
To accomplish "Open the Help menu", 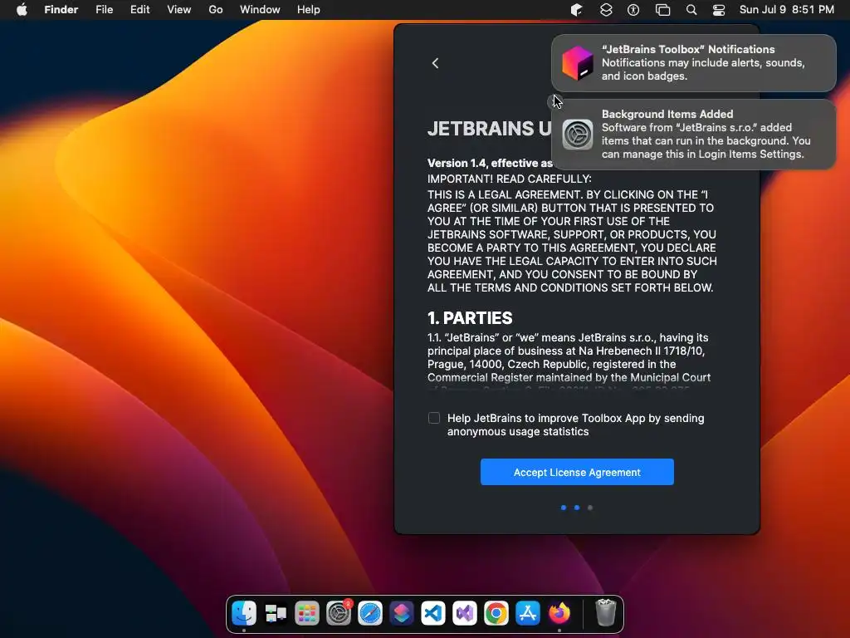I will pyautogui.click(x=309, y=10).
